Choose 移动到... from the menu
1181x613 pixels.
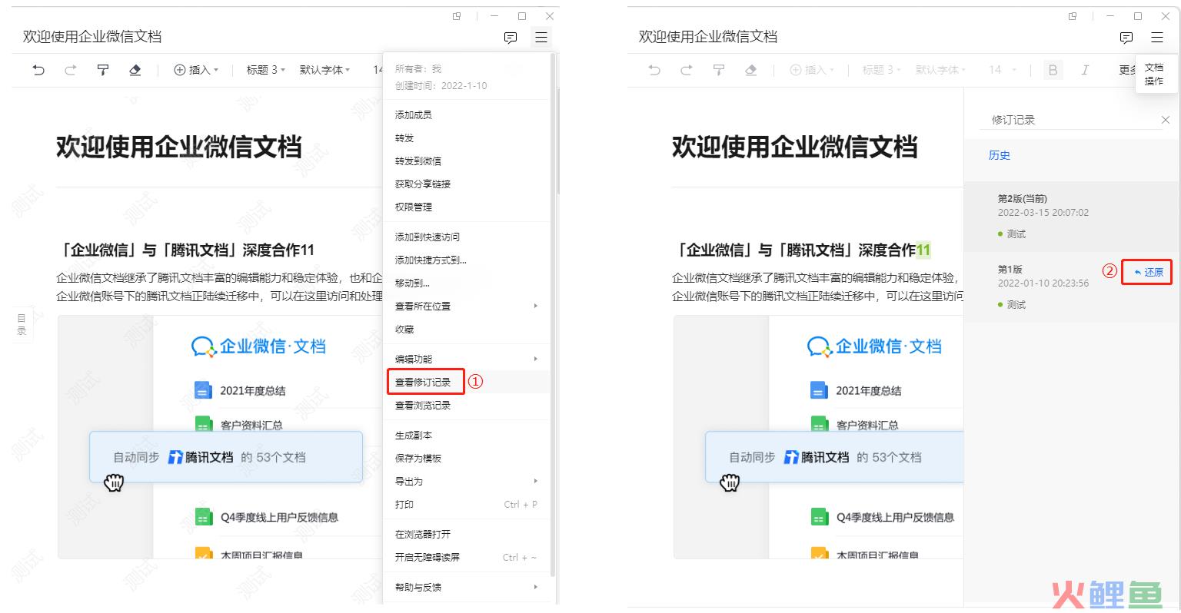click(x=466, y=283)
